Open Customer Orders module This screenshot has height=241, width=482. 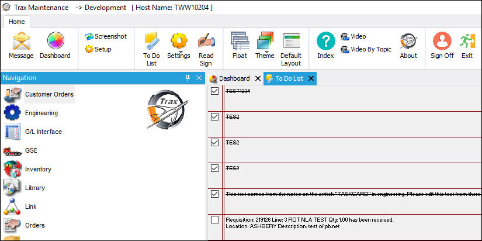39,94
